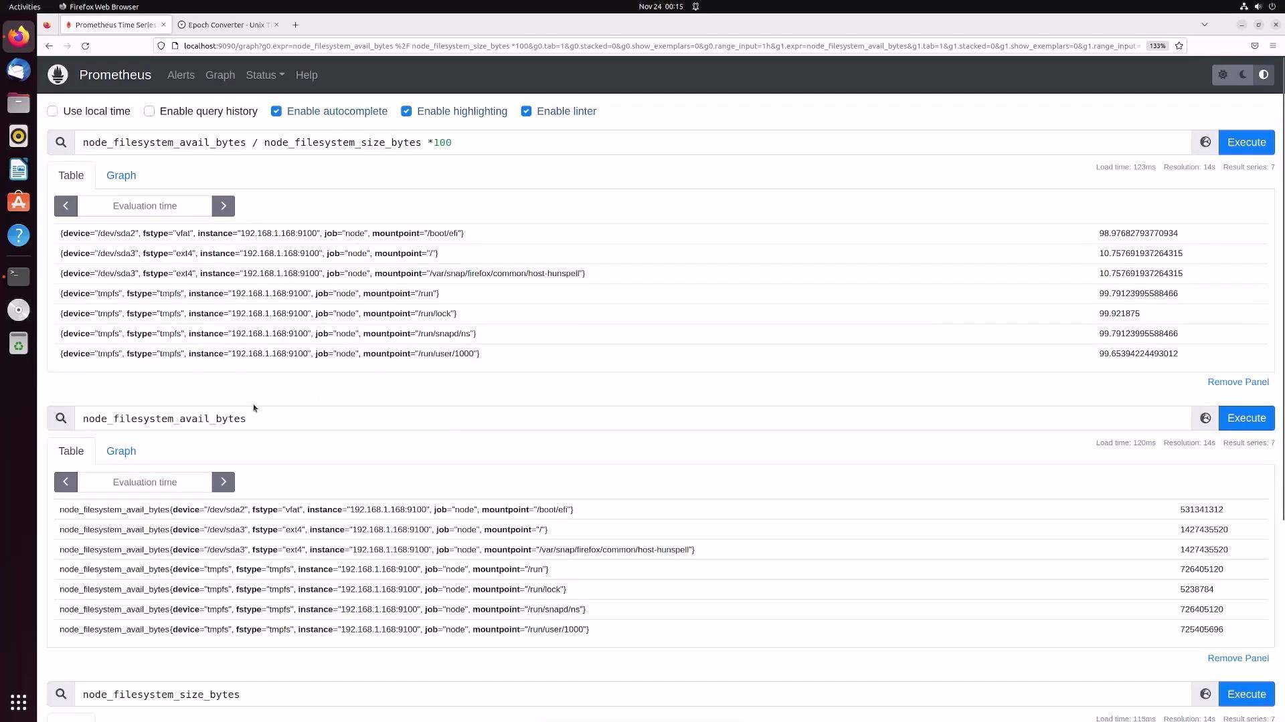Open Ubuntu Software from the dock
This screenshot has width=1285, height=722.
click(19, 202)
